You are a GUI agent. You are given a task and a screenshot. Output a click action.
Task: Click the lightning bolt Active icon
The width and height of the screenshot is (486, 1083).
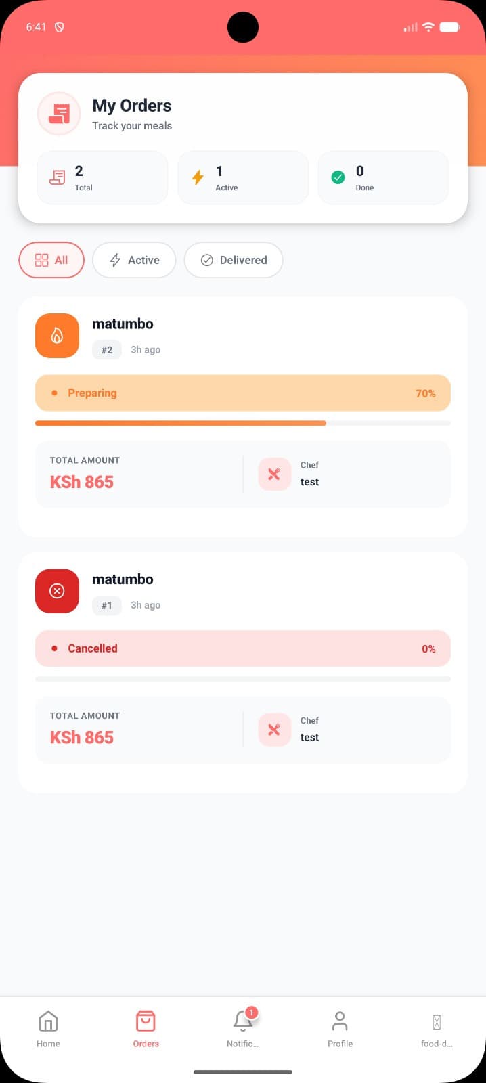pyautogui.click(x=197, y=177)
